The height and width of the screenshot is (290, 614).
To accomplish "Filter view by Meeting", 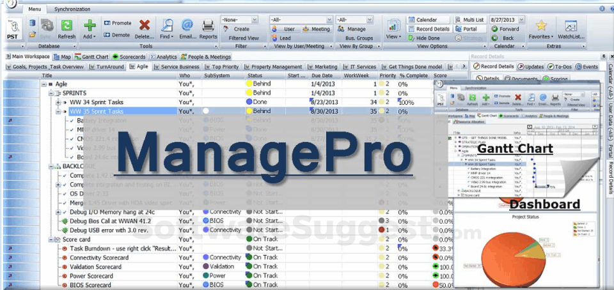I will pyautogui.click(x=317, y=29).
